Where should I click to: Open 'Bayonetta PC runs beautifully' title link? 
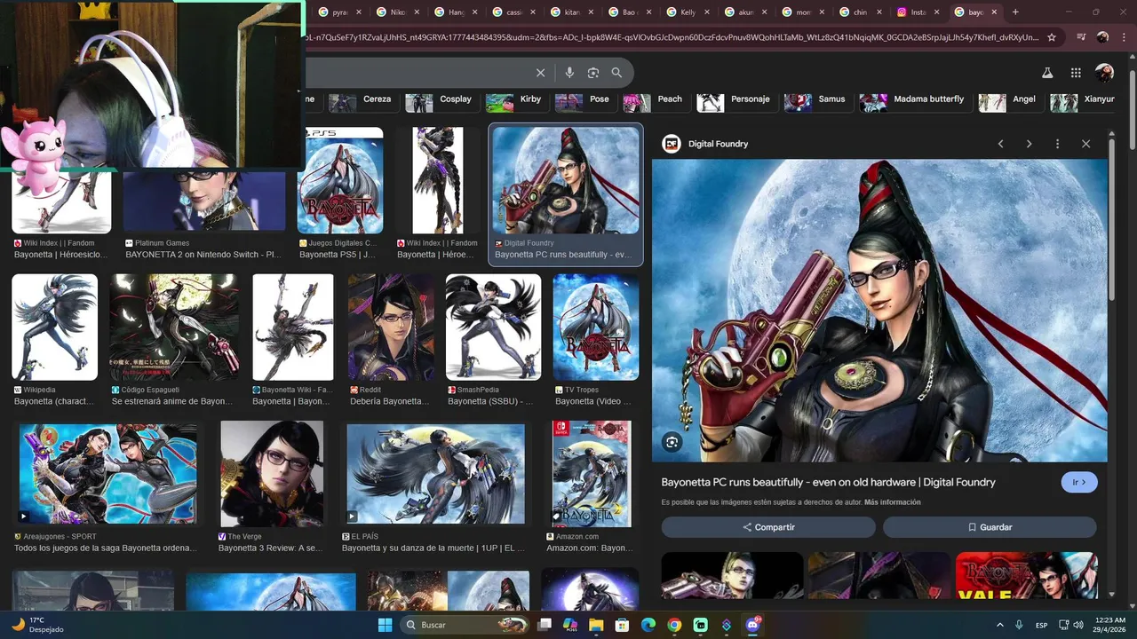(x=828, y=482)
